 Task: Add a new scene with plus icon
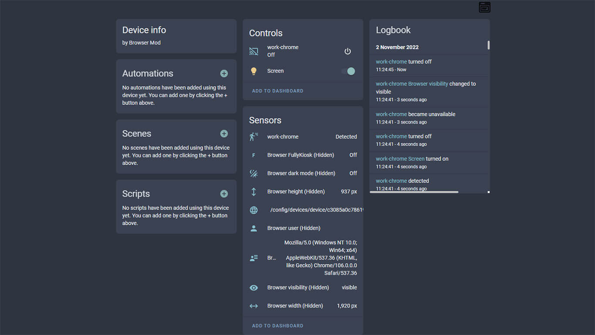[224, 134]
